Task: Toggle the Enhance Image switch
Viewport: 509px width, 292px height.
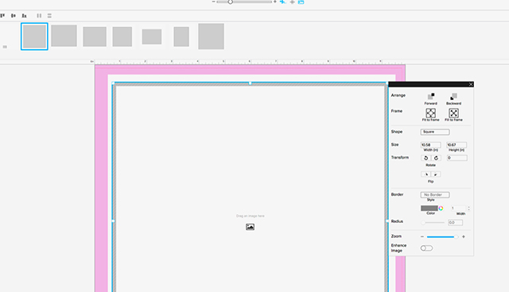Action: 426,248
